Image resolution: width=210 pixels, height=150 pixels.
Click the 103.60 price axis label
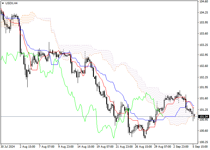204,34
